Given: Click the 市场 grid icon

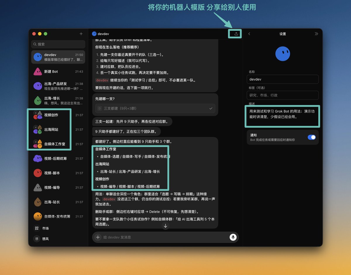Looking at the screenshot, I should pos(37,228).
